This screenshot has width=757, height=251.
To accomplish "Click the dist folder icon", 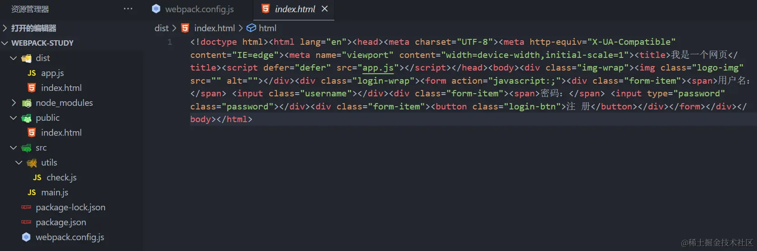I will tap(27, 58).
